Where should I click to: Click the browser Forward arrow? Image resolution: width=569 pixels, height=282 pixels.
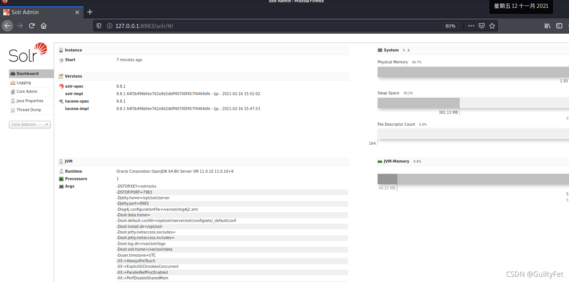20,26
